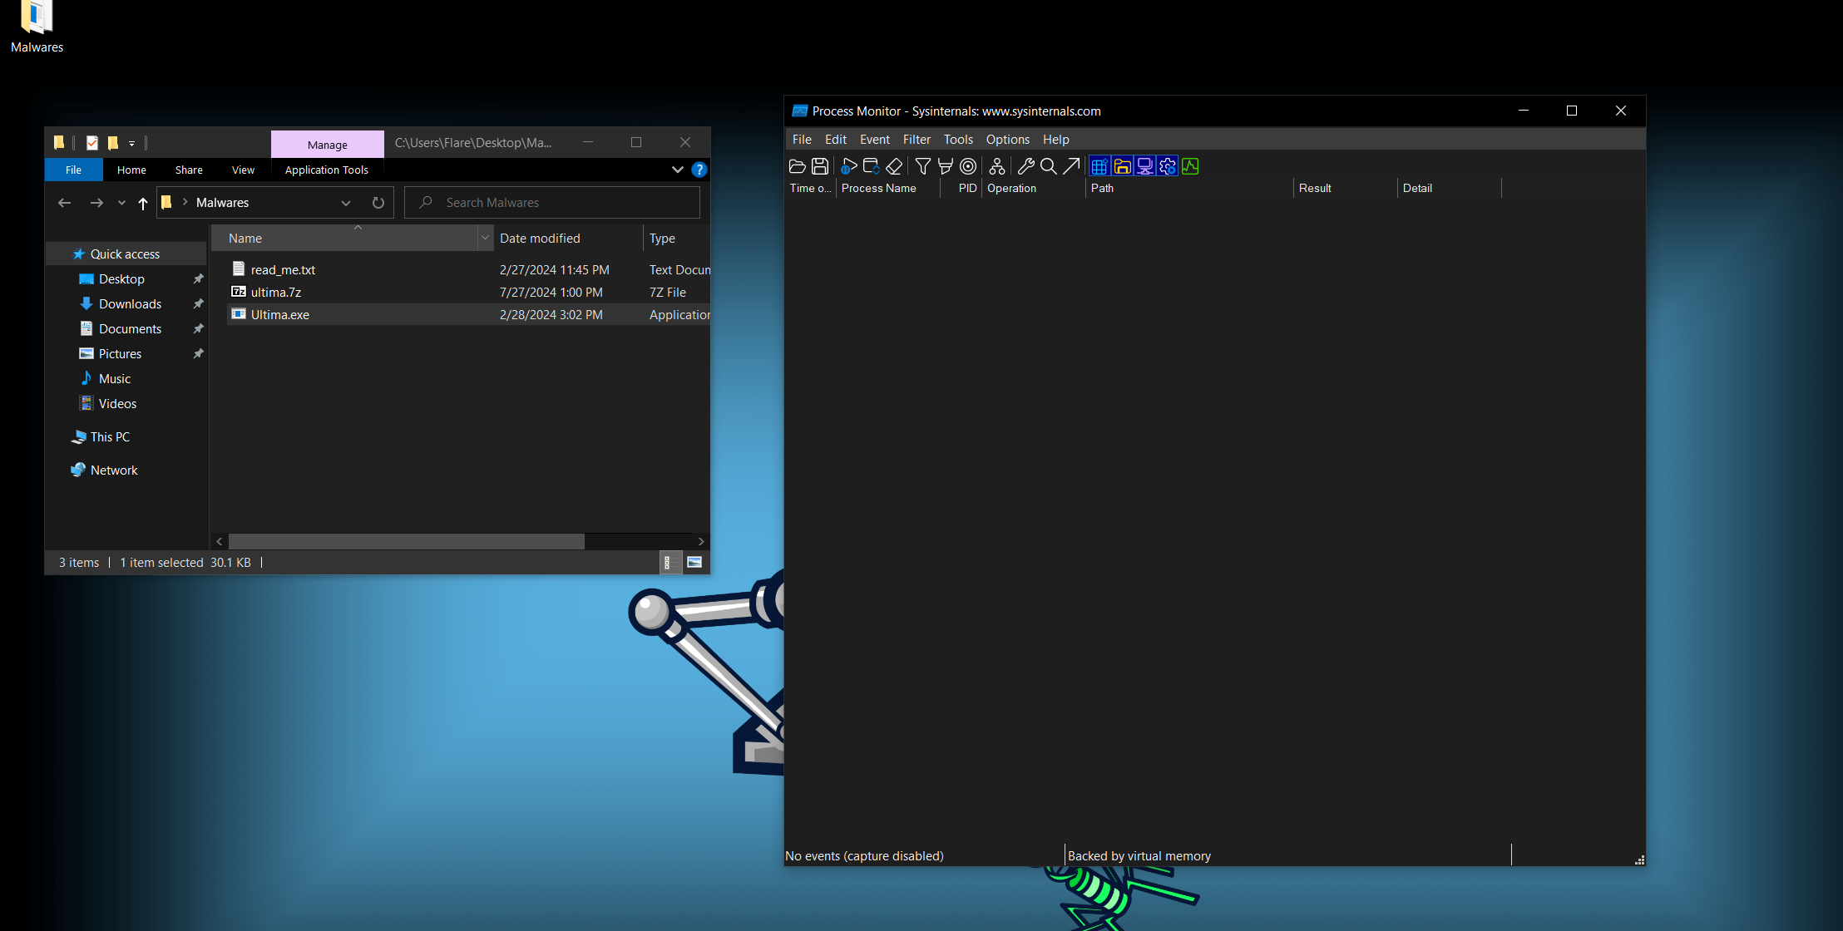
Task: Click the Explorer Help question mark icon
Action: pyautogui.click(x=699, y=170)
